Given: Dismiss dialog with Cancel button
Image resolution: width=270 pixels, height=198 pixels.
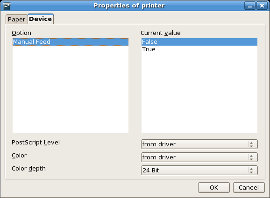Looking at the screenshot, I should [x=249, y=188].
